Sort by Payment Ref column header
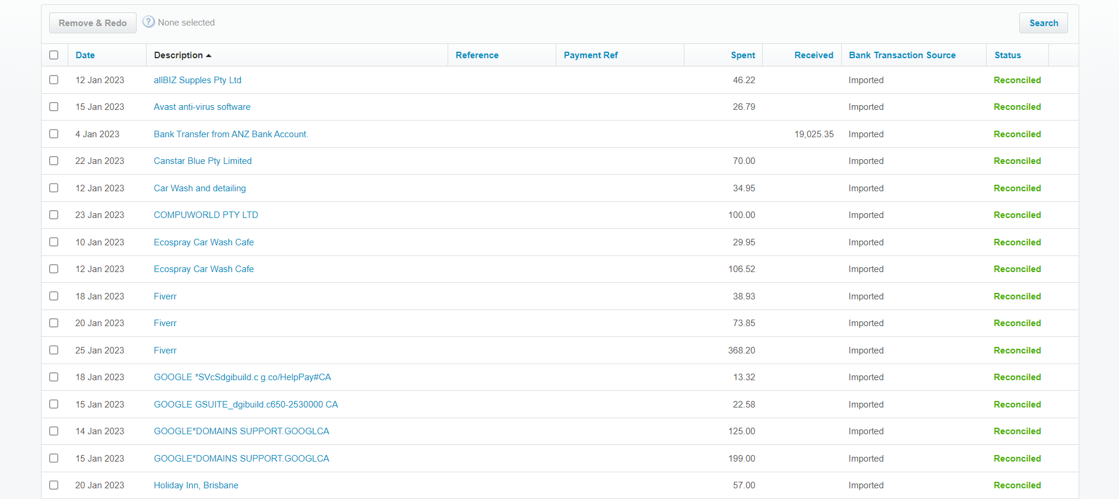1119x499 pixels. pyautogui.click(x=591, y=55)
